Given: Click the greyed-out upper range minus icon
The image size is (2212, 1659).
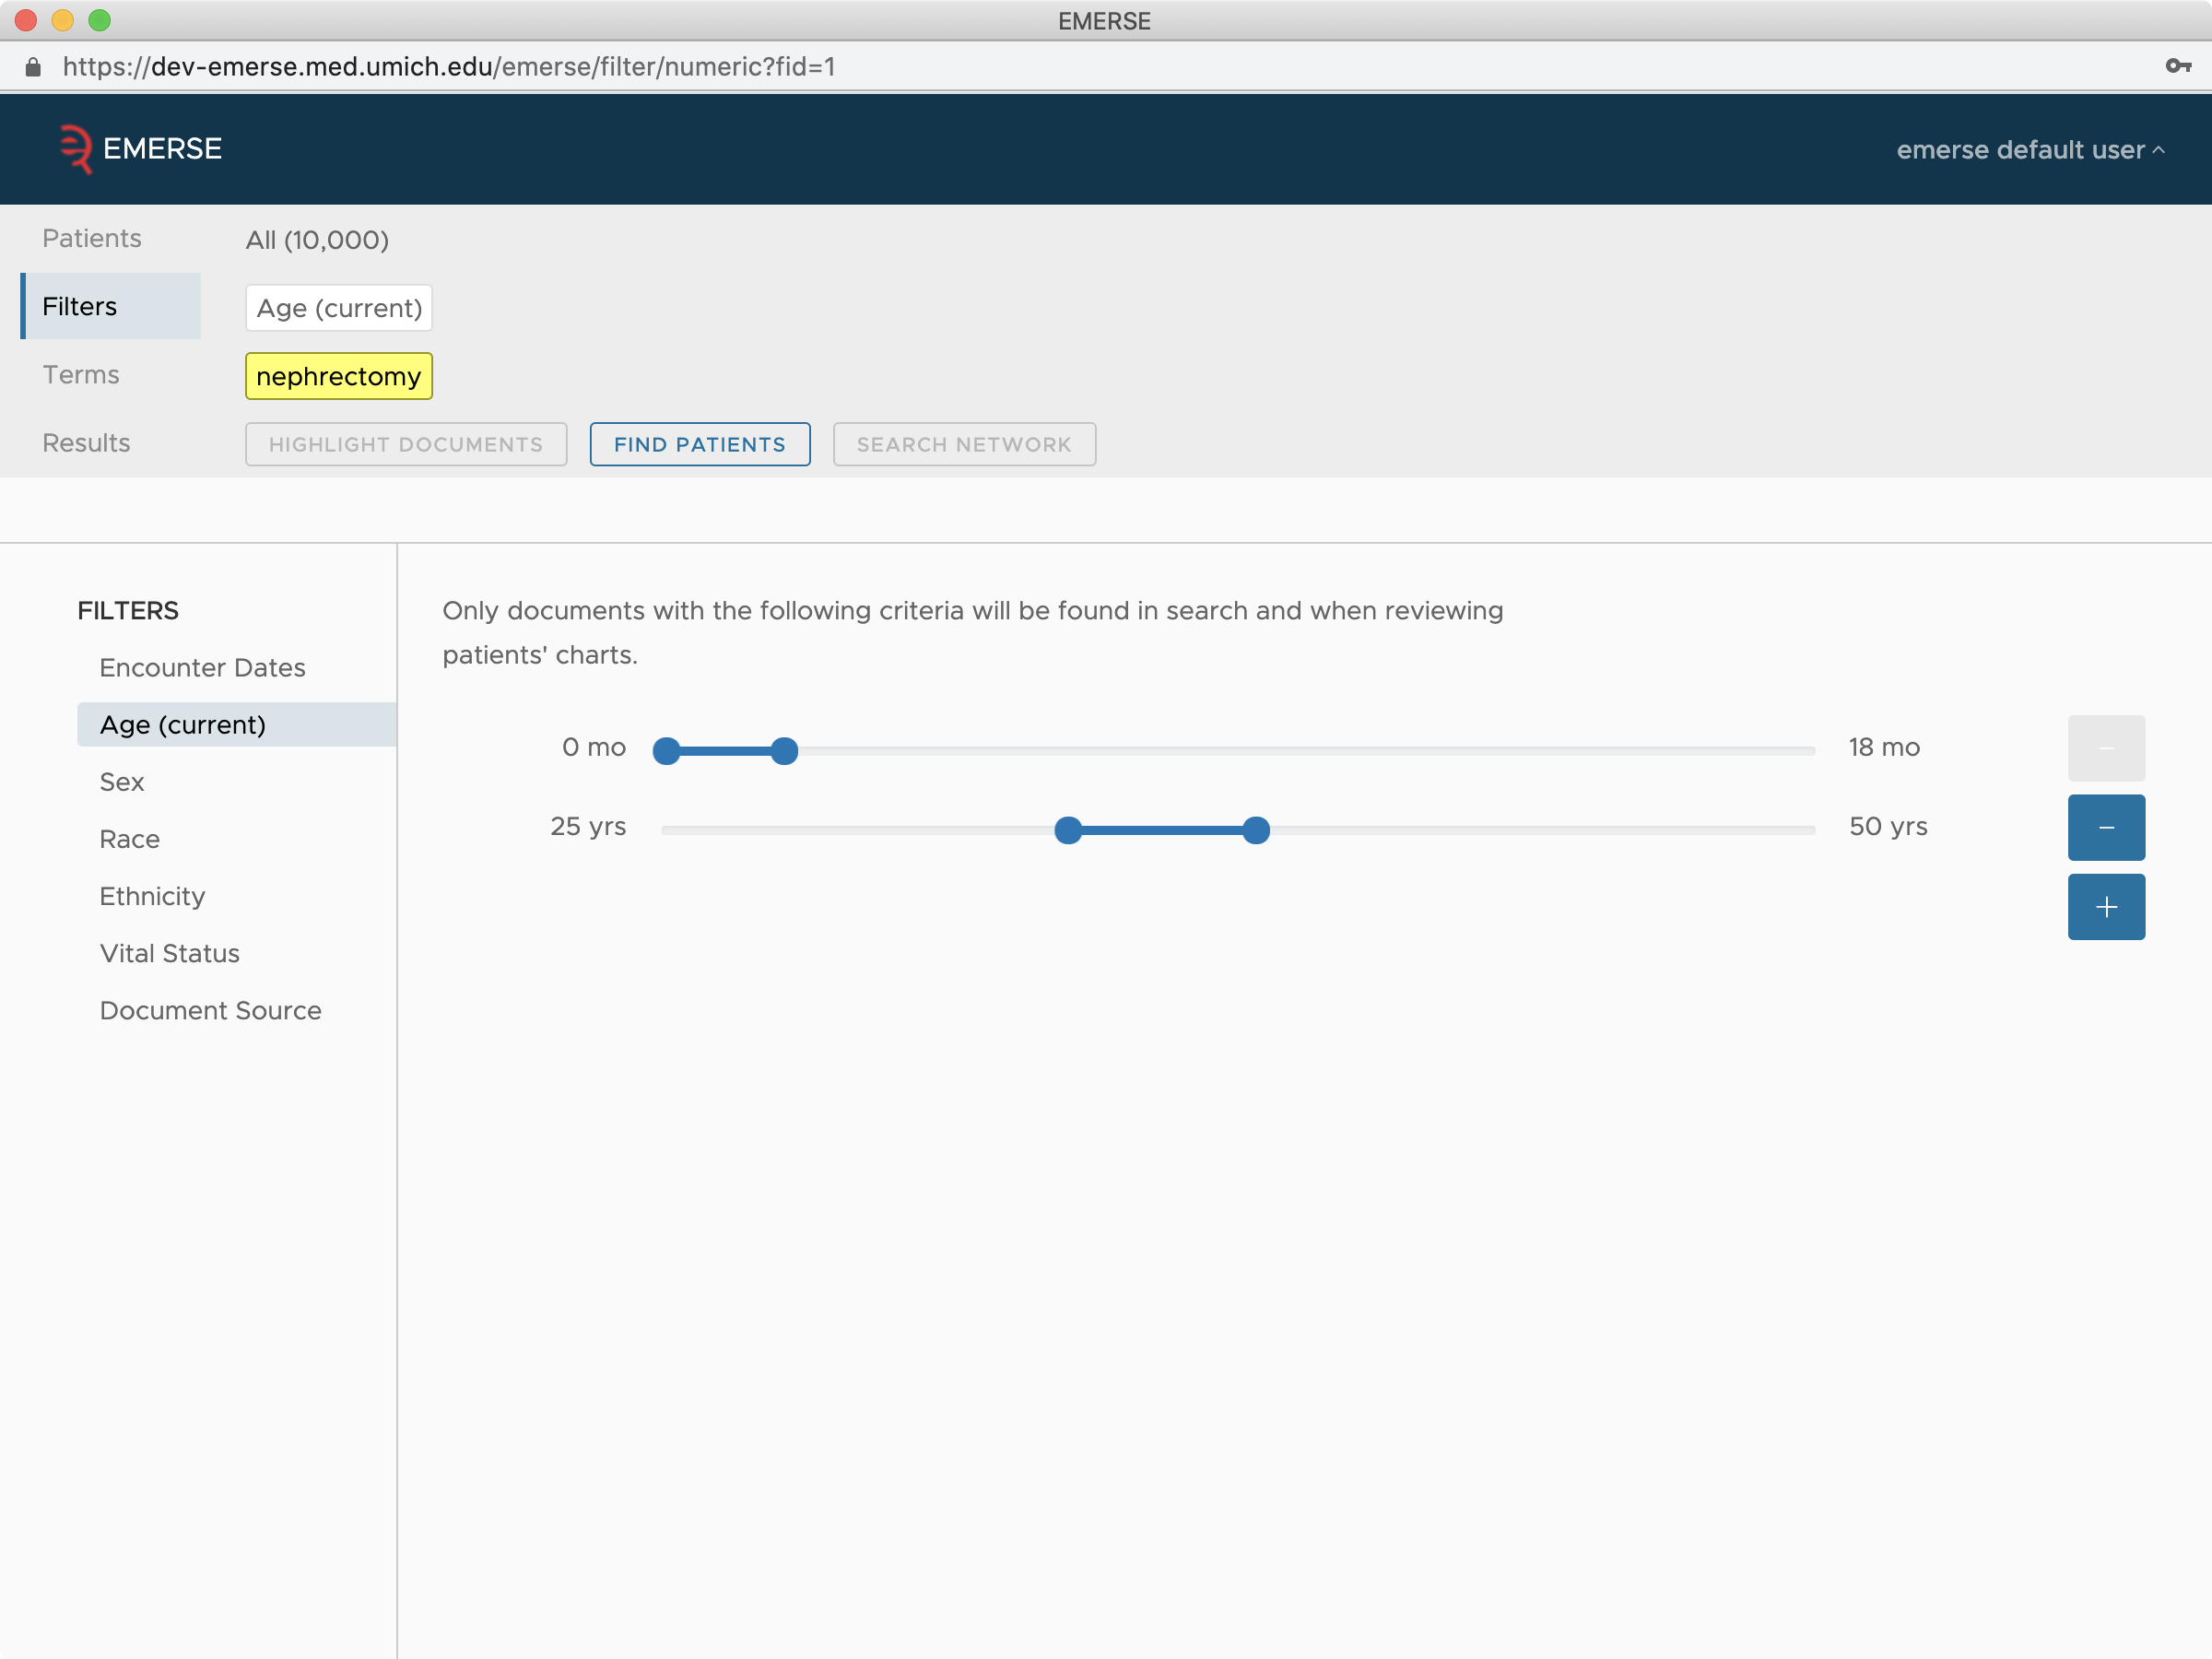Looking at the screenshot, I should [x=2106, y=747].
